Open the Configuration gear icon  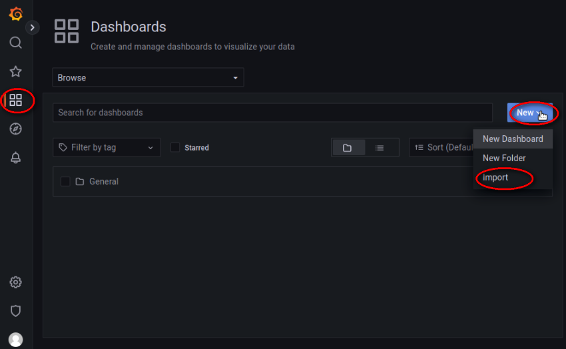16,282
